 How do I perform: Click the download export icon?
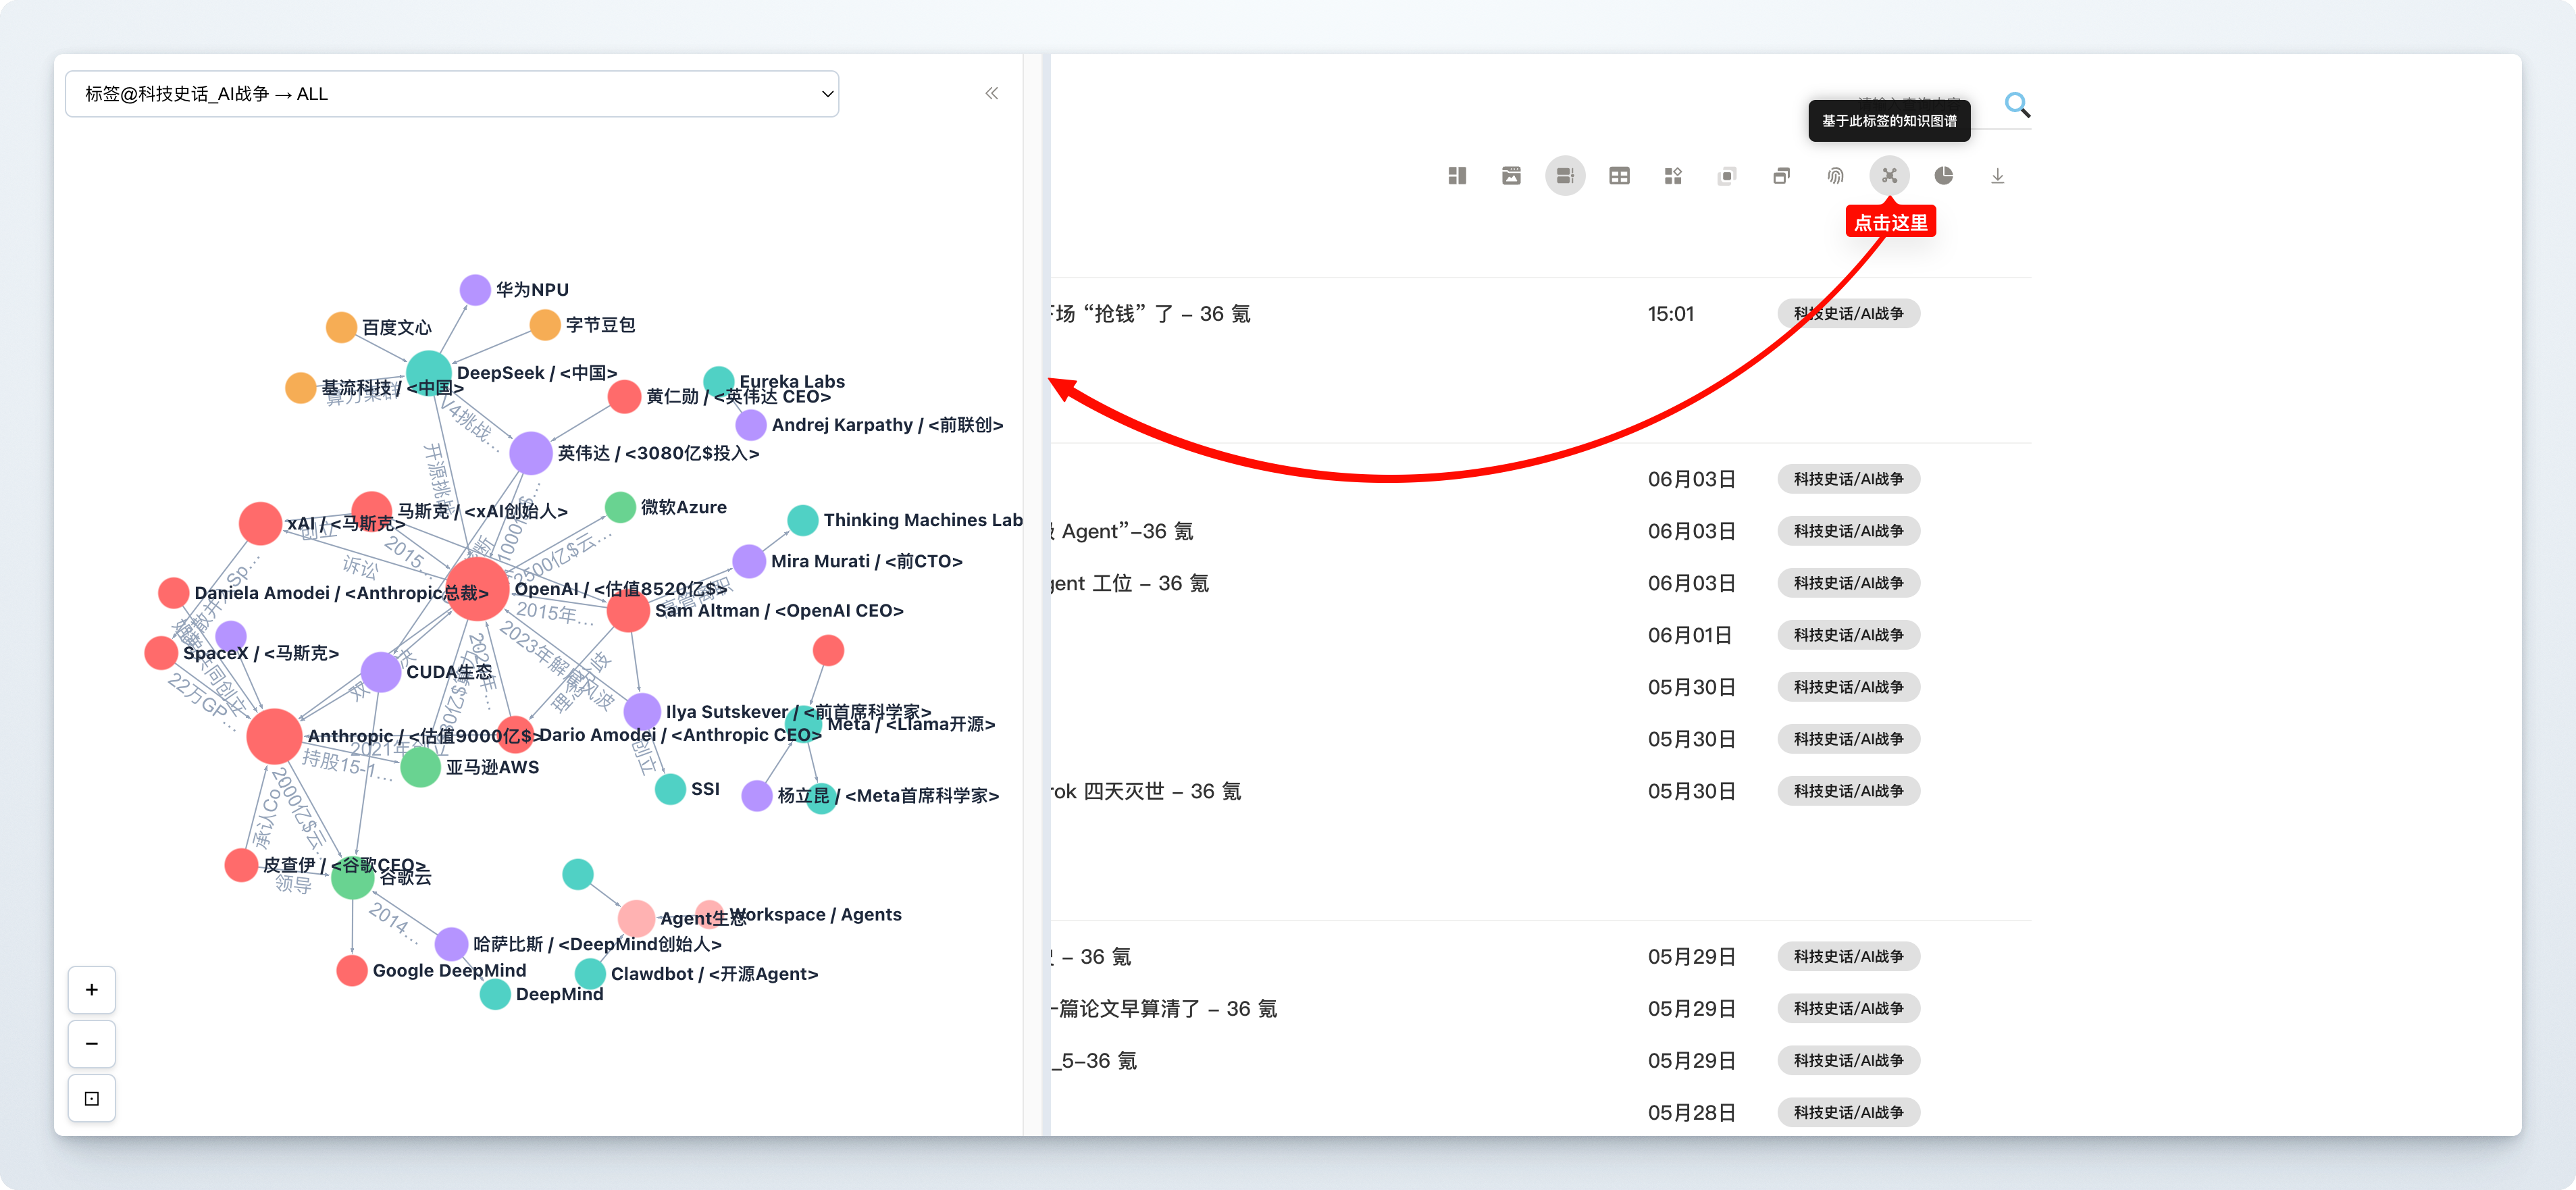[1997, 176]
